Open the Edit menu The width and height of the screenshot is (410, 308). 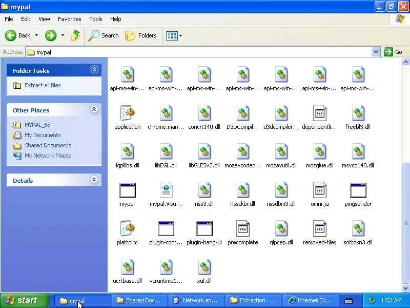tap(26, 19)
